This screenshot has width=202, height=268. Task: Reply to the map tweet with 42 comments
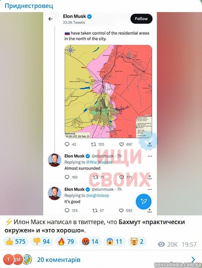[x=67, y=145]
